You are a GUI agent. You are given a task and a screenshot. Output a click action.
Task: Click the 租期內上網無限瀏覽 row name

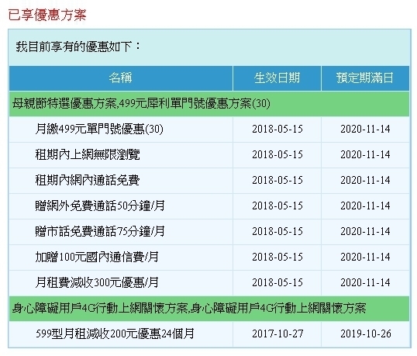(88, 155)
